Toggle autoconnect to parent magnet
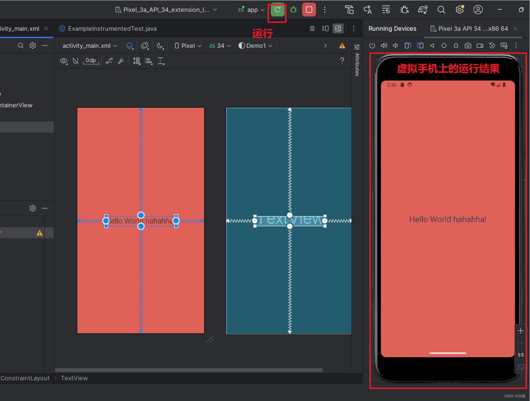This screenshot has width=530, height=401. click(76, 61)
